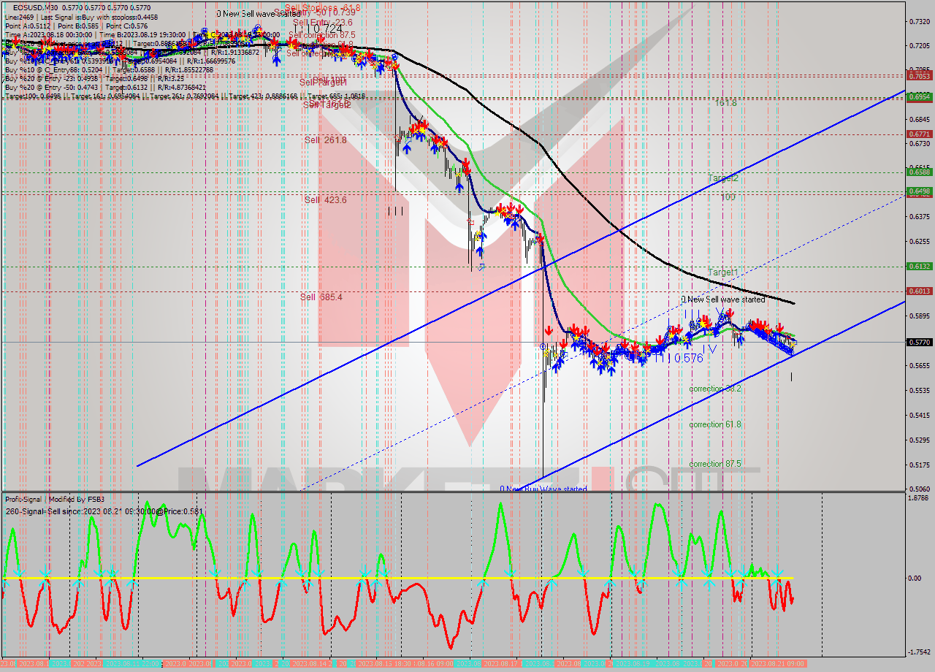This screenshot has width=935, height=672.
Task: Click the green '161.8' Fibonacci label
Action: (726, 104)
